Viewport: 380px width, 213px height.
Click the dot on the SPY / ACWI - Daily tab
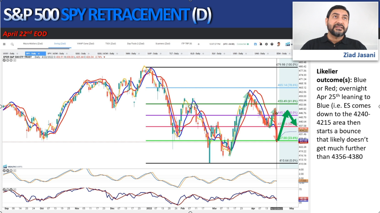pos(67,54)
